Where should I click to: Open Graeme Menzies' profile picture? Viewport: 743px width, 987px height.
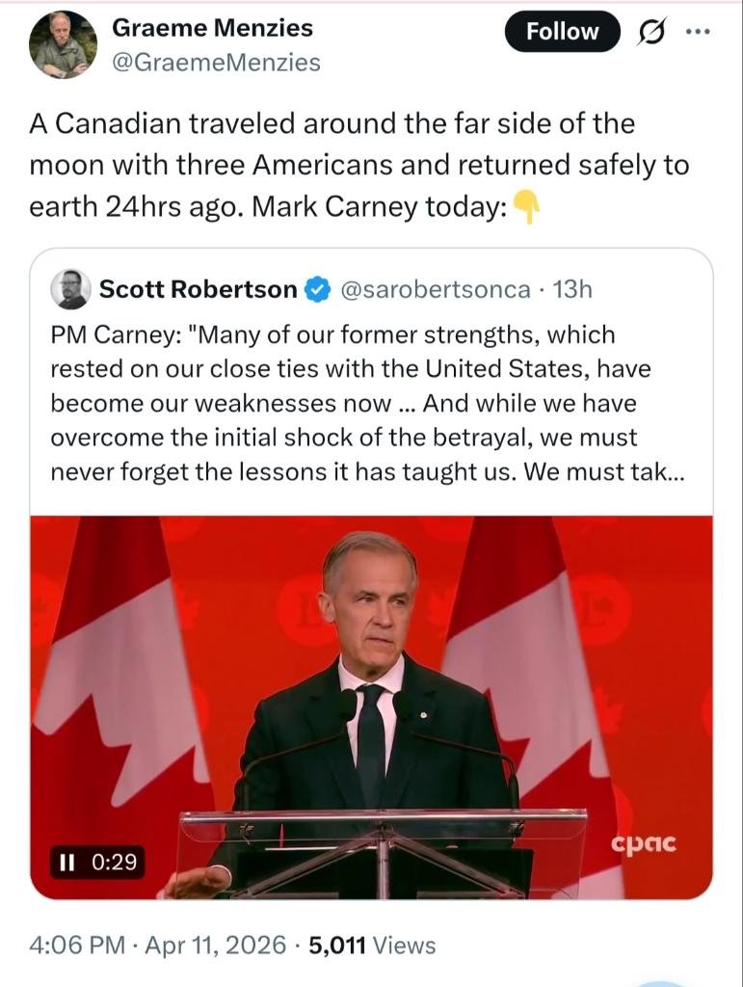(x=63, y=44)
